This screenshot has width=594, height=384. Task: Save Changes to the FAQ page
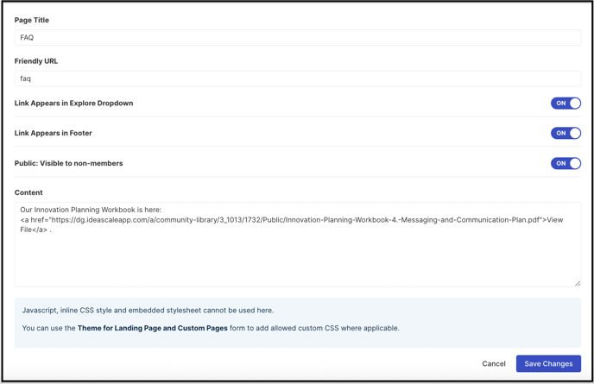click(548, 363)
